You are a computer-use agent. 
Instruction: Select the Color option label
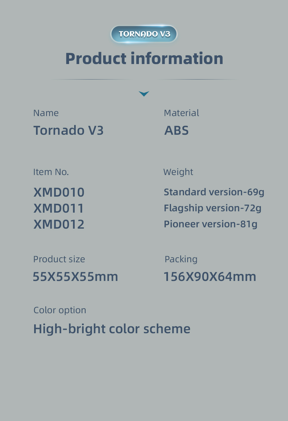click(60, 310)
